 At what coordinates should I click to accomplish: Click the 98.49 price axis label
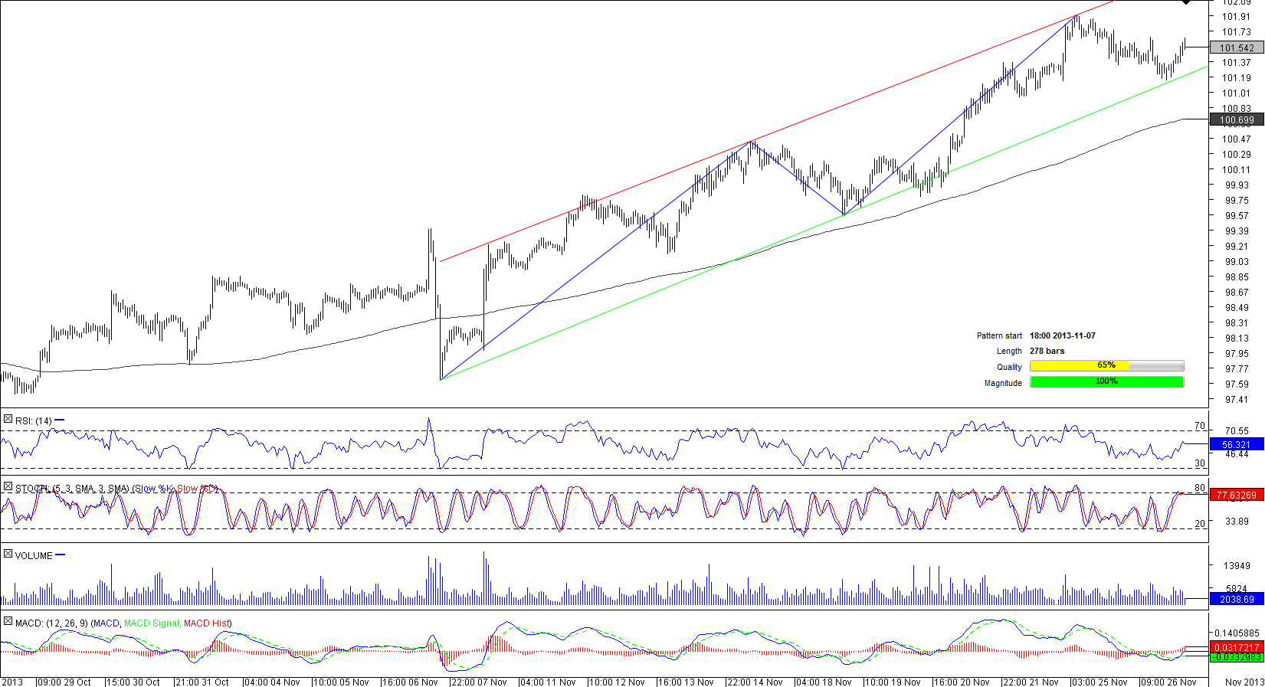1236,308
